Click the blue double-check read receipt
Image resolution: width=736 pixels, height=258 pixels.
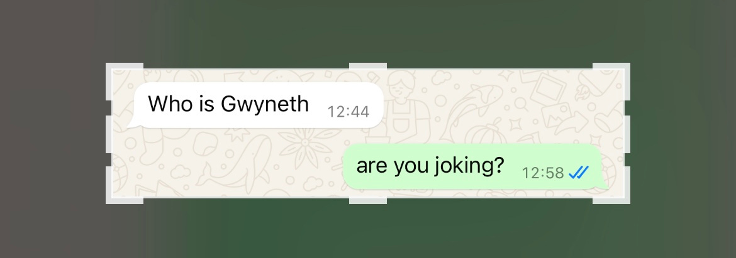578,173
